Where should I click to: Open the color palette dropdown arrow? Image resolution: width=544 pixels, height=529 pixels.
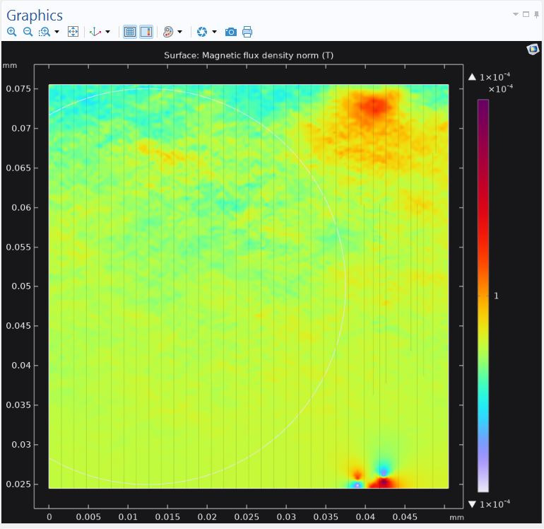180,32
